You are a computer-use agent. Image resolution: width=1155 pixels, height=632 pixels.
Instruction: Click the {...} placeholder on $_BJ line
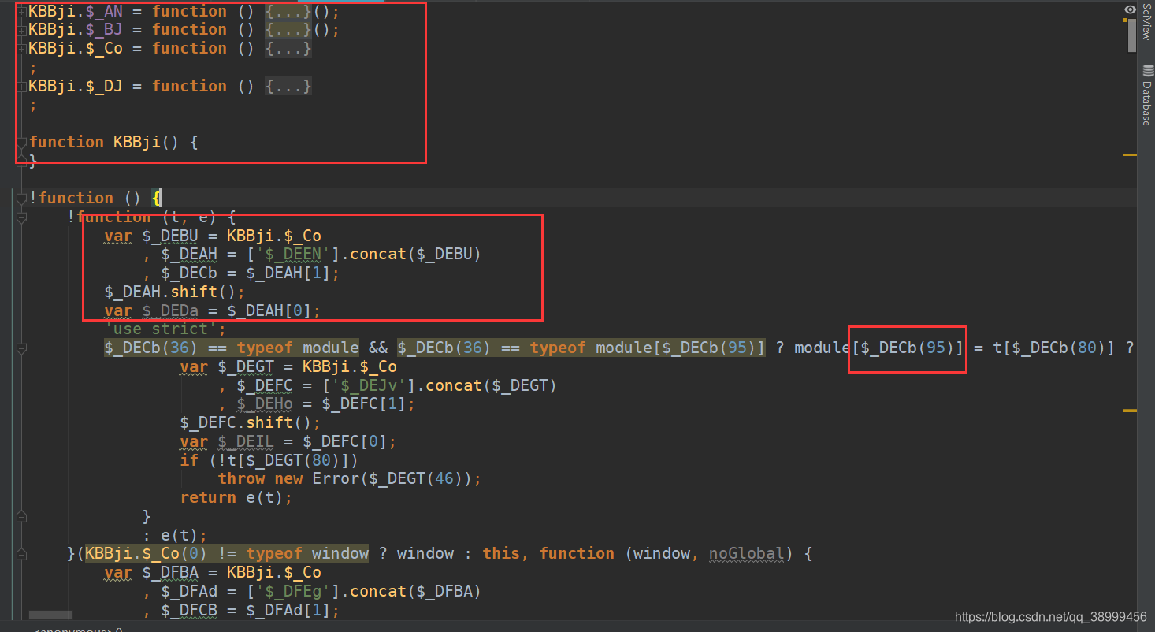click(x=288, y=30)
